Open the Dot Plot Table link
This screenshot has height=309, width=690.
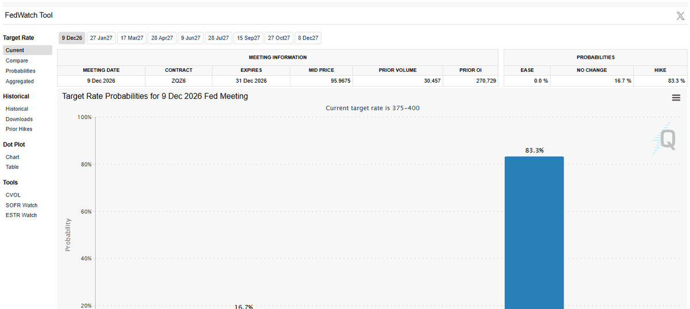pyautogui.click(x=12, y=167)
